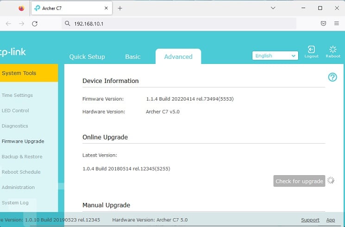Screen dimensions: 345x227
Task: Click the Latest Version label
Action: tap(100, 155)
